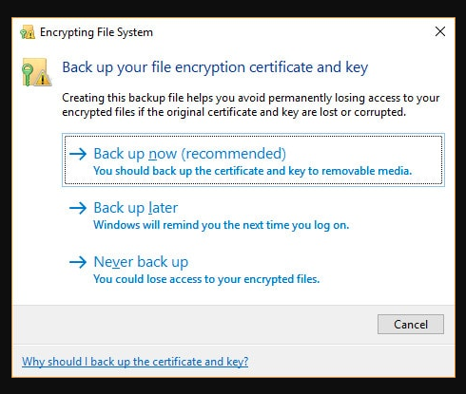Click the Cancel button
Screen dimensions: 466x394
tap(411, 324)
